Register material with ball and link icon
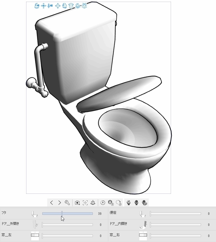 pos(144,203)
